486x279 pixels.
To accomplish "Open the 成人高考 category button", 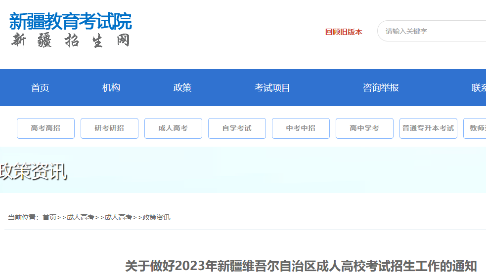I will tap(173, 128).
